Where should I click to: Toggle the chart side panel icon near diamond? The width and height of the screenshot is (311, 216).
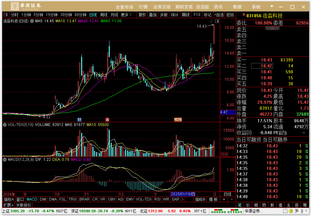[x=217, y=21]
